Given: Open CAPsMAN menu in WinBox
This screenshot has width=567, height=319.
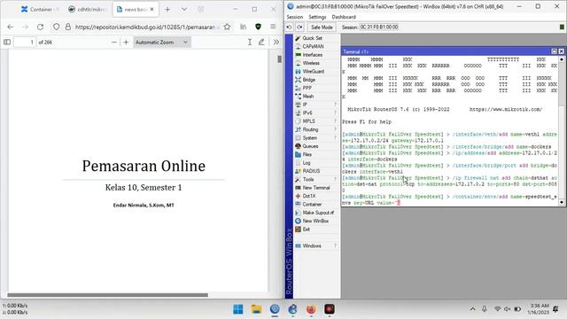Looking at the screenshot, I should pyautogui.click(x=313, y=46).
